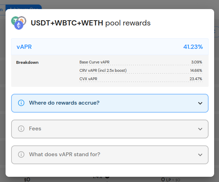Click the info icon next to Fees

tap(21, 129)
